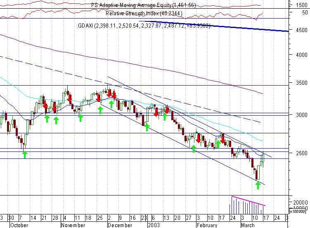Image resolution: width=310 pixels, height=228 pixels.
Task: Click the 20000 volume axis label
Action: [301, 202]
